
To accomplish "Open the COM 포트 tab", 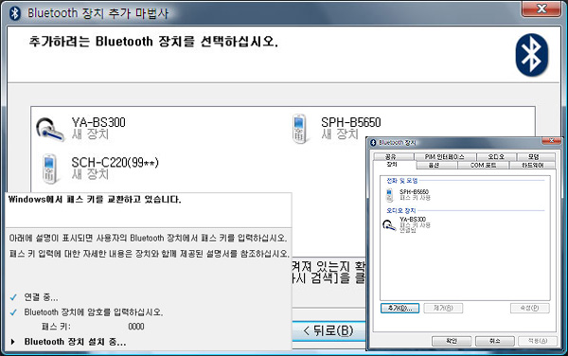I will point(483,165).
